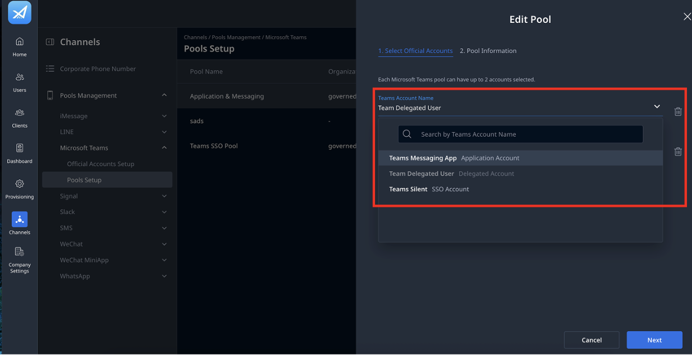692x359 pixels.
Task: Click the Pools Management phone icon
Action: click(50, 95)
